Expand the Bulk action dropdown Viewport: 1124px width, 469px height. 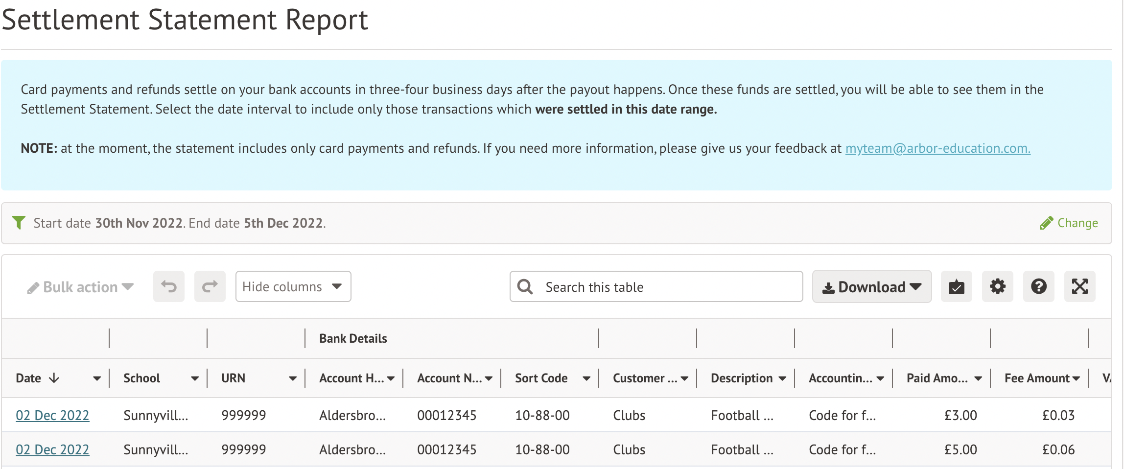click(x=81, y=287)
